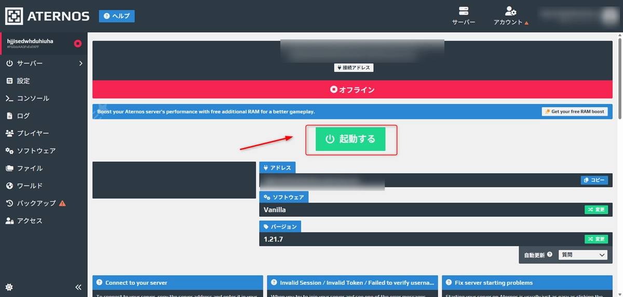The width and height of the screenshot is (623, 297).
Task: Open サーバー in the sidebar menu
Action: click(44, 63)
